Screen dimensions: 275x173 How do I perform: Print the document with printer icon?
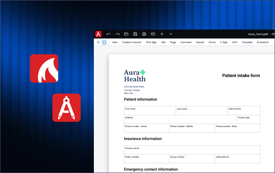tap(144, 34)
